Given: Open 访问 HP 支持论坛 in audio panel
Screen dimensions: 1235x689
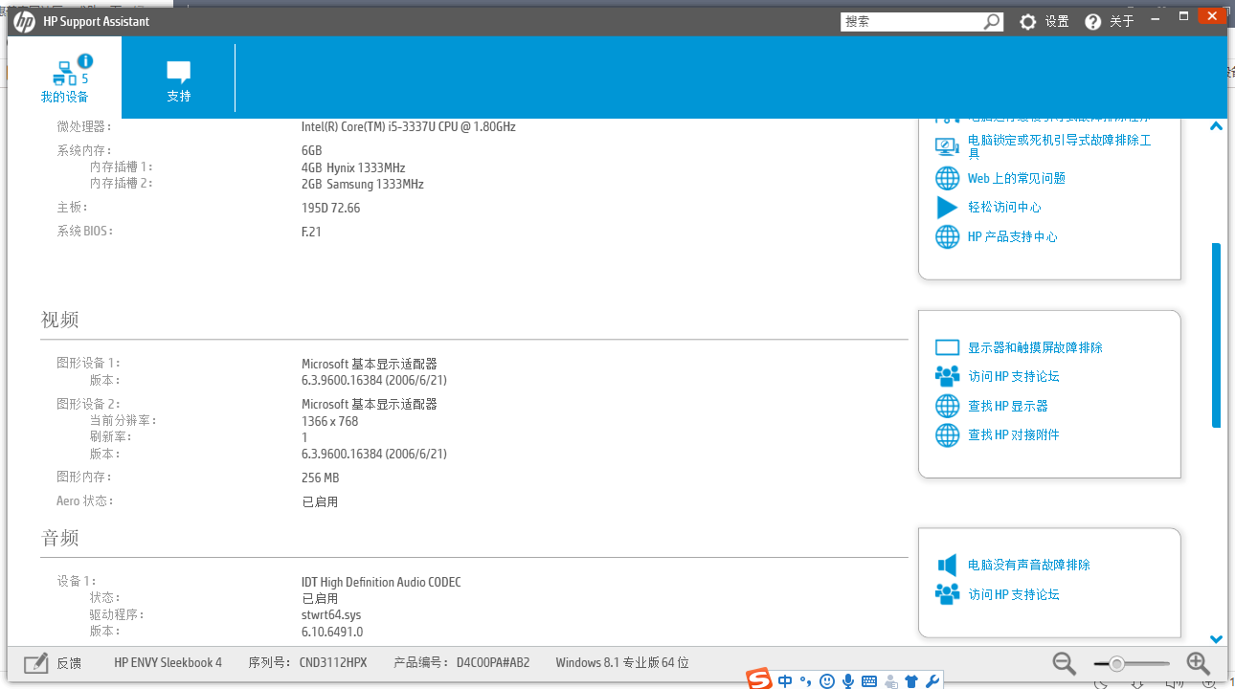Looking at the screenshot, I should tap(1013, 594).
